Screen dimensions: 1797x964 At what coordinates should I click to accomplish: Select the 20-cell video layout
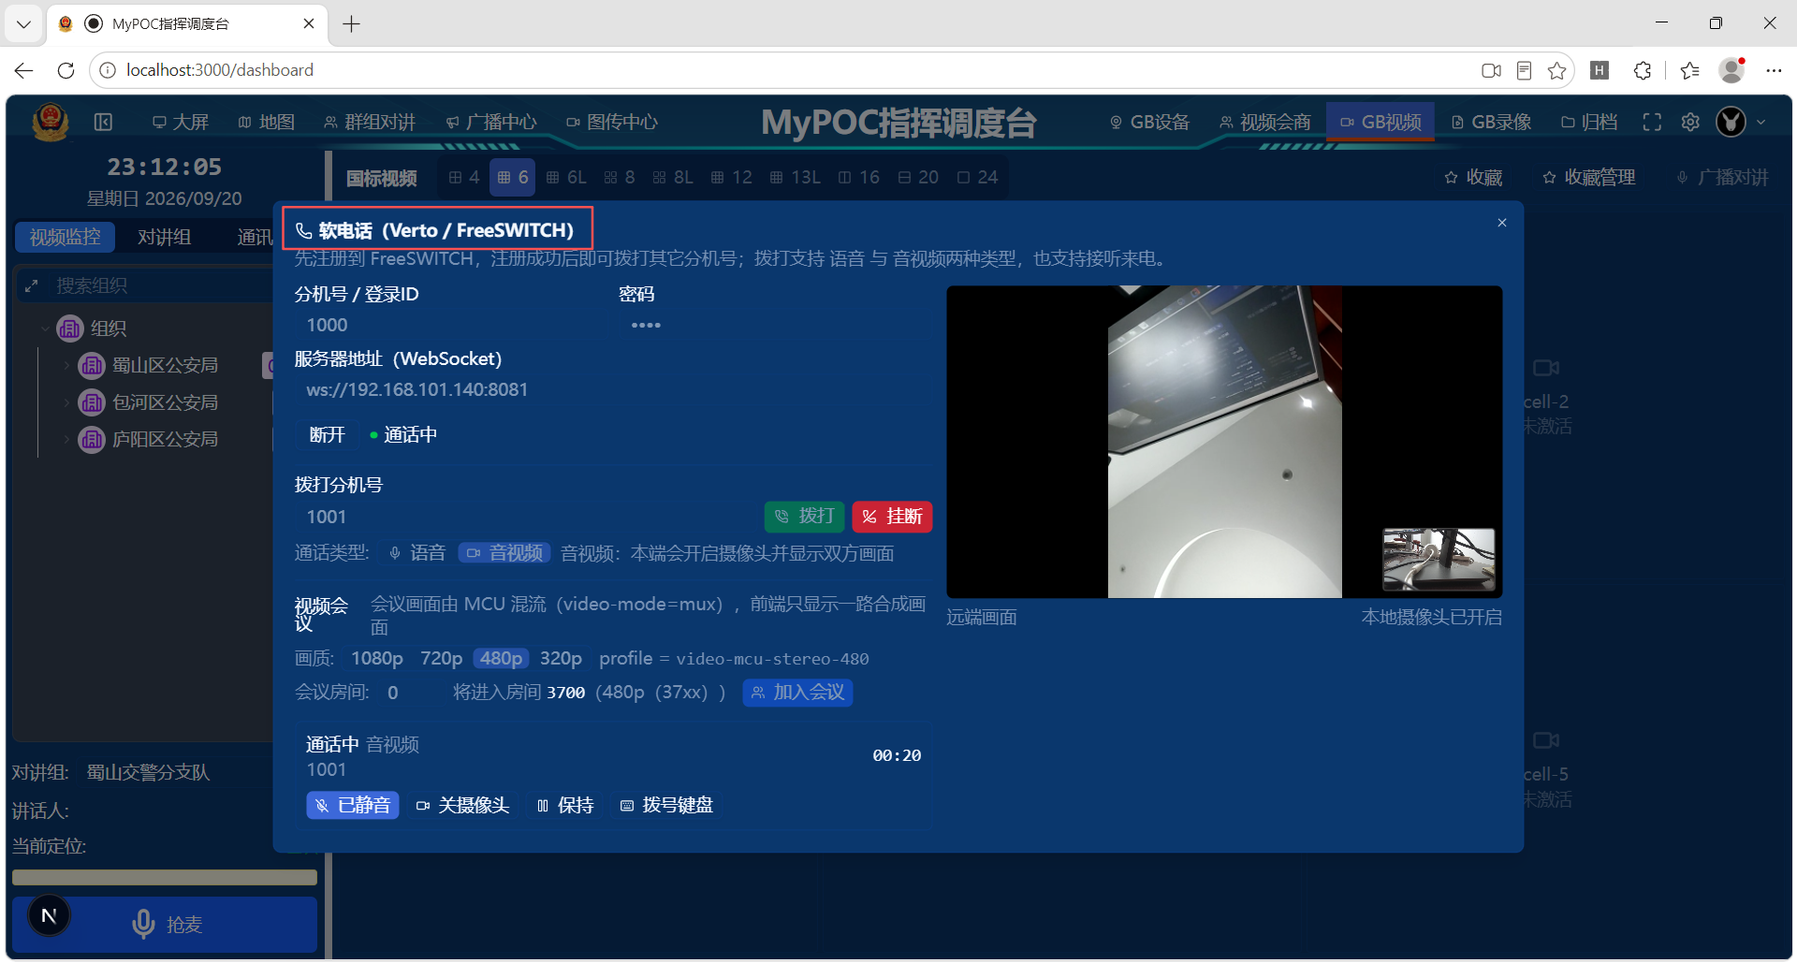[918, 178]
